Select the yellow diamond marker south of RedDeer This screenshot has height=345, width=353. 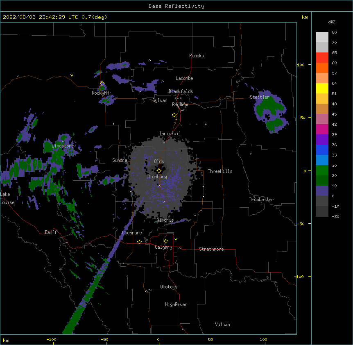coord(174,115)
